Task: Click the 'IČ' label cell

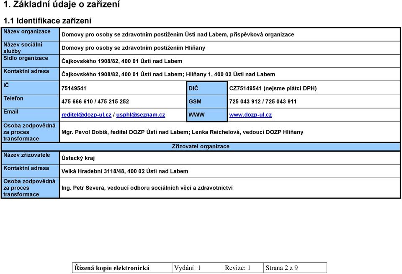Action: coord(31,88)
